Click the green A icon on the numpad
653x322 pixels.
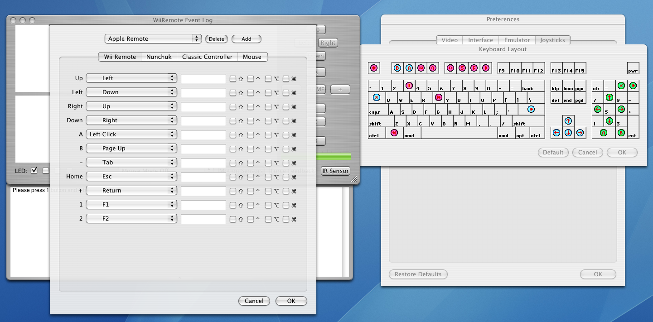604,132
